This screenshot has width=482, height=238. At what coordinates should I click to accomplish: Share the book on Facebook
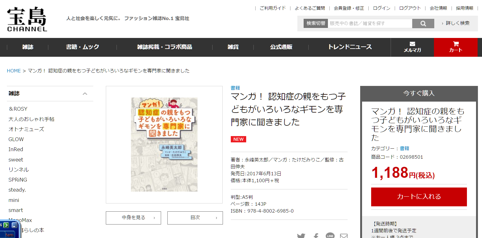(x=316, y=236)
